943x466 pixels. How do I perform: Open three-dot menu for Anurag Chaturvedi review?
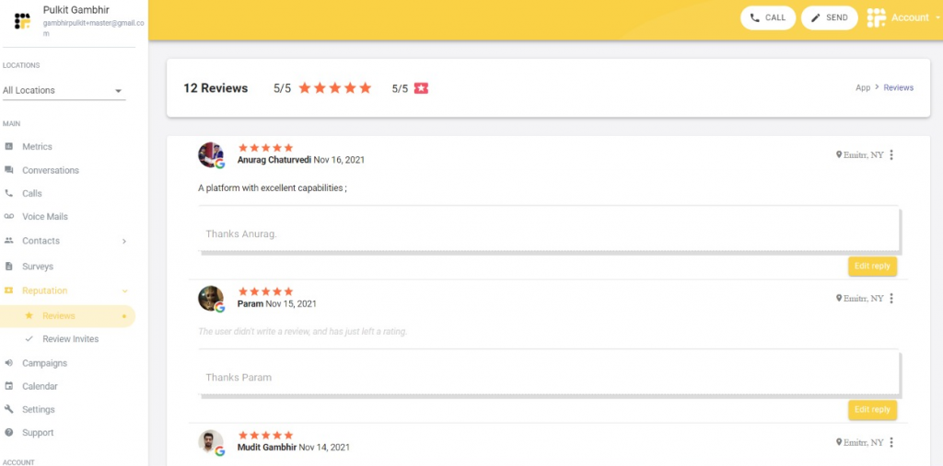[891, 155]
